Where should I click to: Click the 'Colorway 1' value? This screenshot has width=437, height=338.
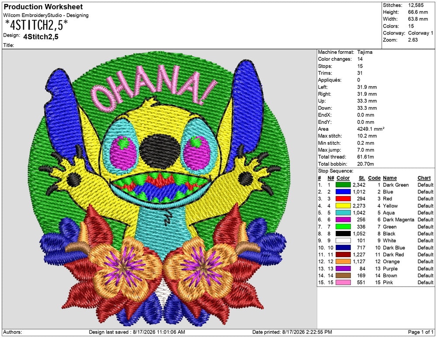click(420, 33)
